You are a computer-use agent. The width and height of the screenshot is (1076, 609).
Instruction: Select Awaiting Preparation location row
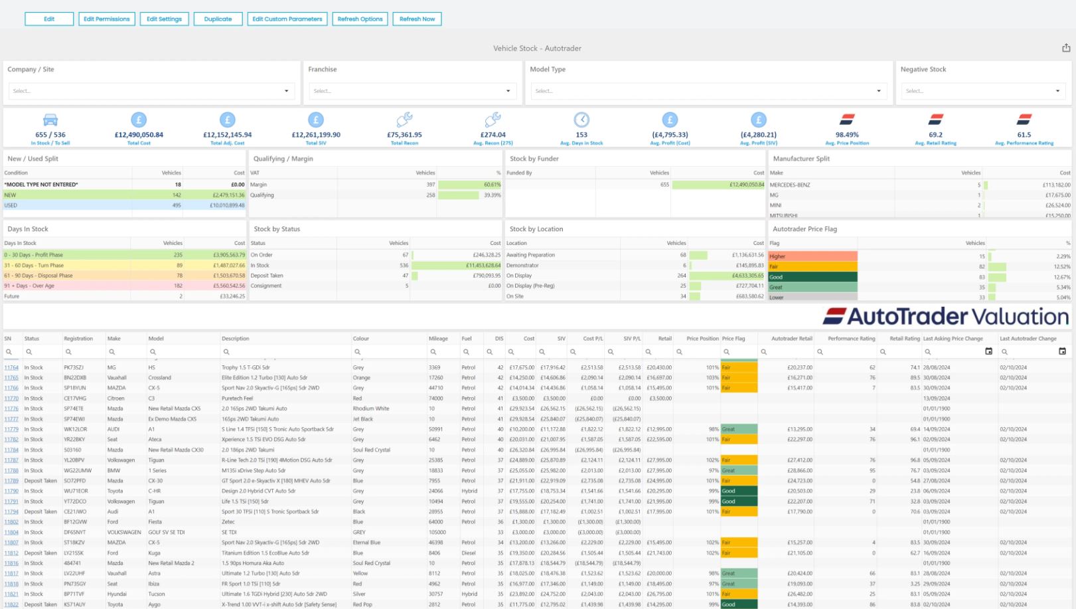coord(635,255)
